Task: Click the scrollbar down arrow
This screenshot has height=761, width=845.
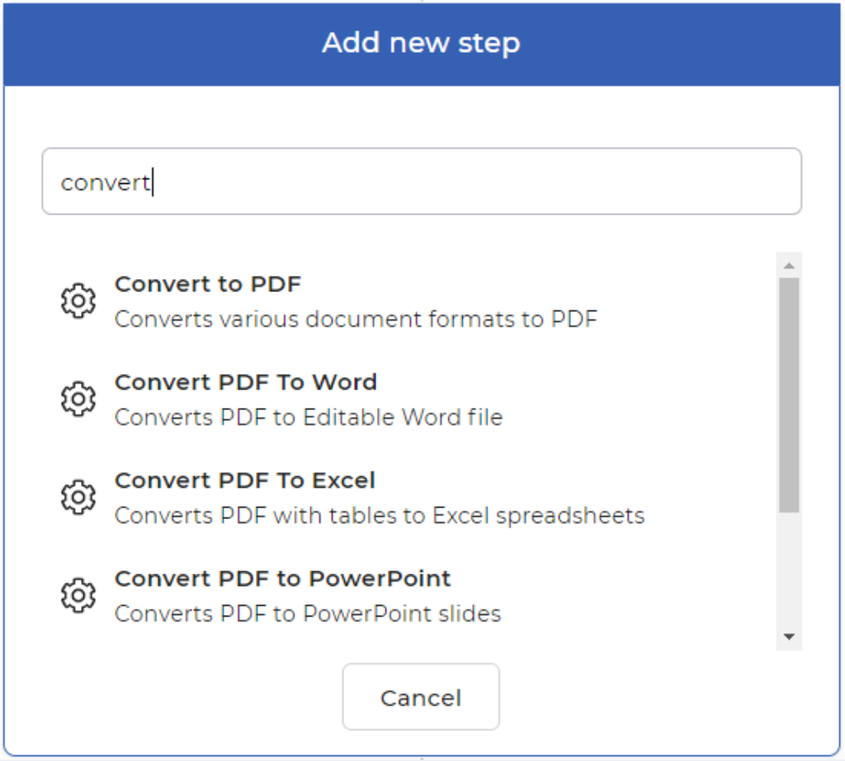Action: [789, 636]
